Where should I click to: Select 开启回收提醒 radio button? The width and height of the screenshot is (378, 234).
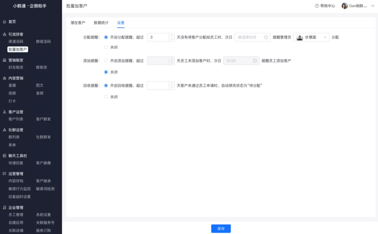click(106, 85)
